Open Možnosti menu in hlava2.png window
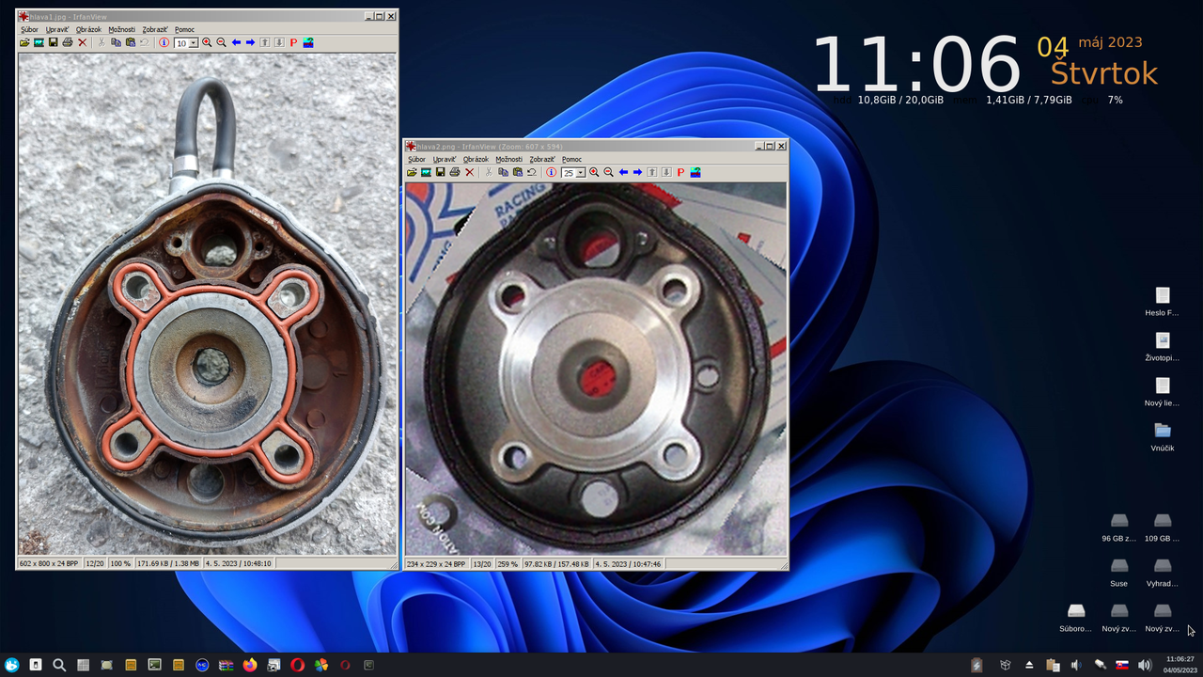 coord(508,159)
